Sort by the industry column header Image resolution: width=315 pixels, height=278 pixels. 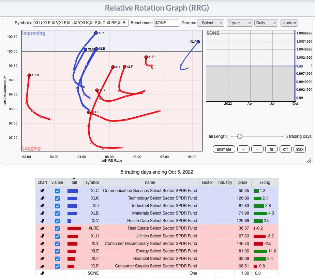[225, 182]
